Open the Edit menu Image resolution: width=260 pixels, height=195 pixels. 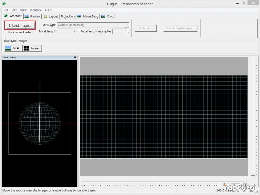(x=14, y=10)
